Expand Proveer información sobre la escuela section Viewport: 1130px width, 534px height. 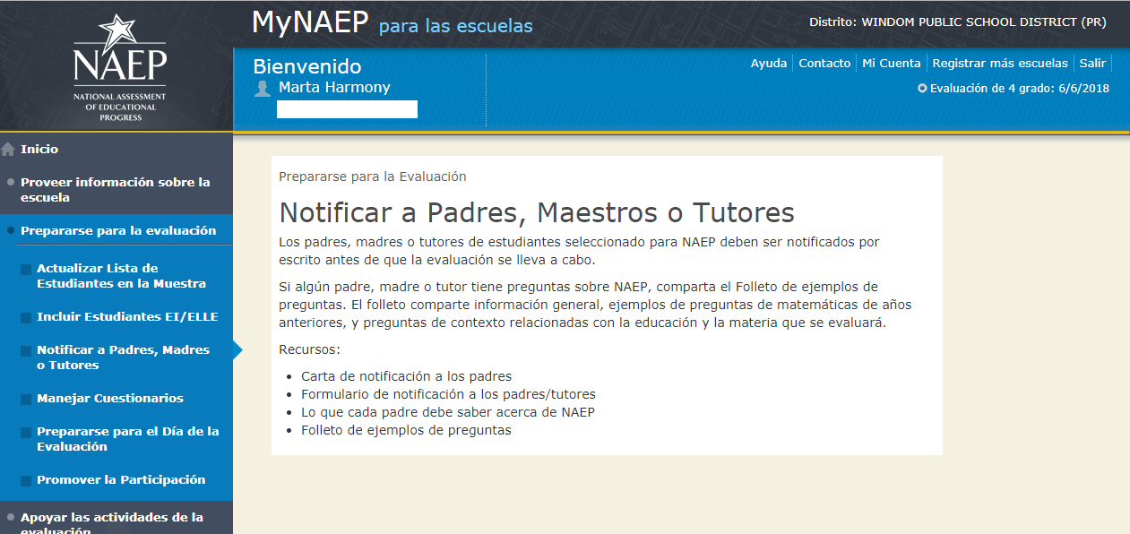pos(115,189)
